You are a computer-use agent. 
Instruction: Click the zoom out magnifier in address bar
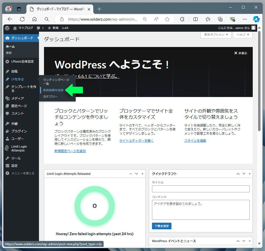[x=145, y=19]
